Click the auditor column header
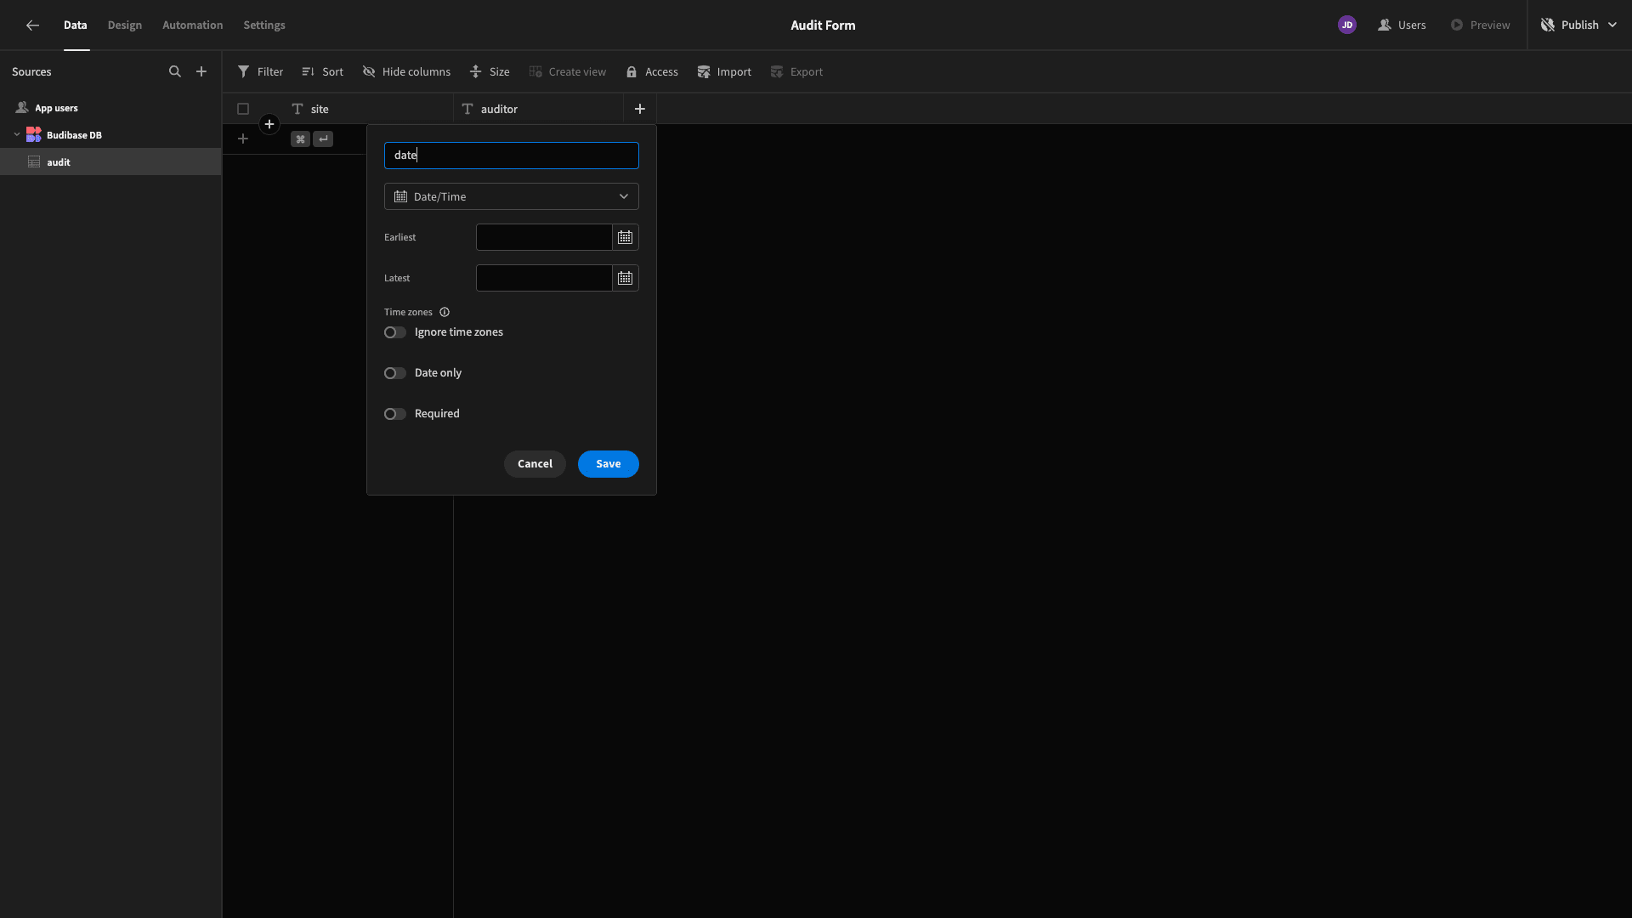1632x918 pixels. pyautogui.click(x=538, y=109)
